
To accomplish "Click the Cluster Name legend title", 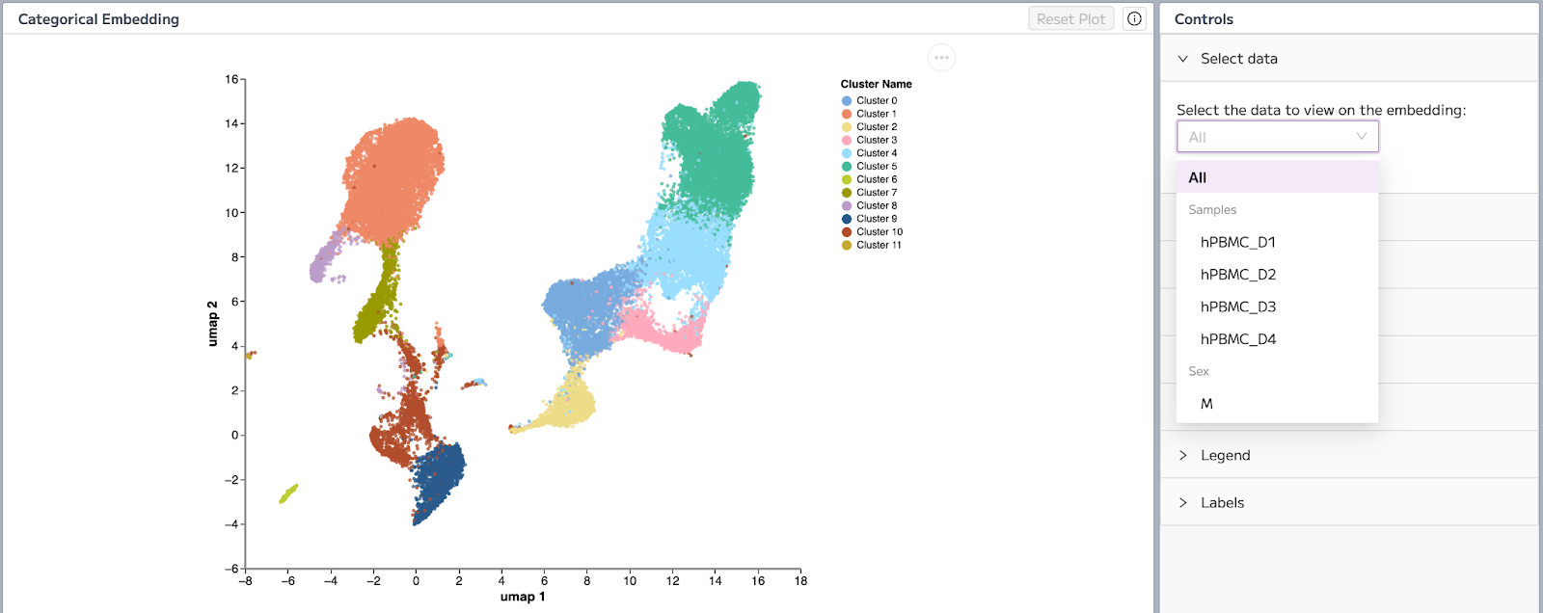I will pyautogui.click(x=876, y=84).
